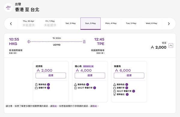Viewport: 180px width, 117px height.
Task: Open info for 隨身物品 in 無憂飛 card
Action: pos(127,84)
